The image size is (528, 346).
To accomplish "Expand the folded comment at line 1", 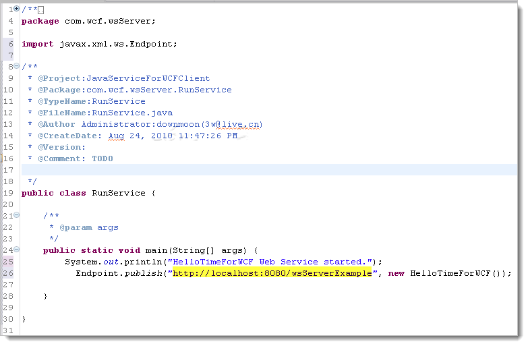I will point(16,8).
